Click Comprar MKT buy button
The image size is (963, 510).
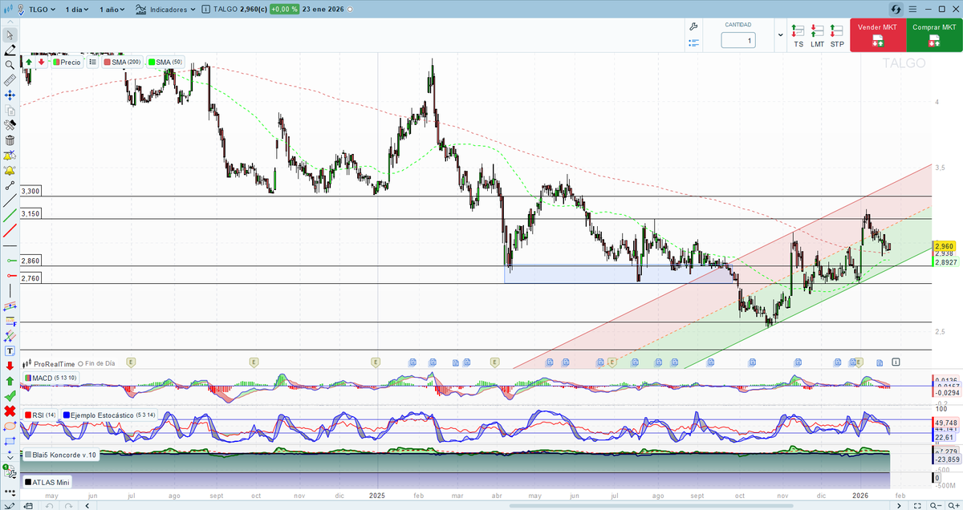pyautogui.click(x=933, y=36)
